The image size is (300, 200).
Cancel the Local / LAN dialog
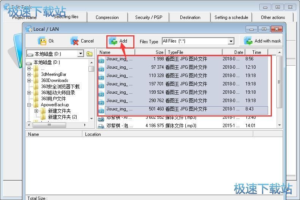pyautogui.click(x=82, y=41)
